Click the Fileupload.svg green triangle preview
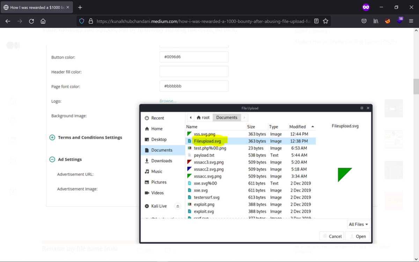 pyautogui.click(x=345, y=175)
